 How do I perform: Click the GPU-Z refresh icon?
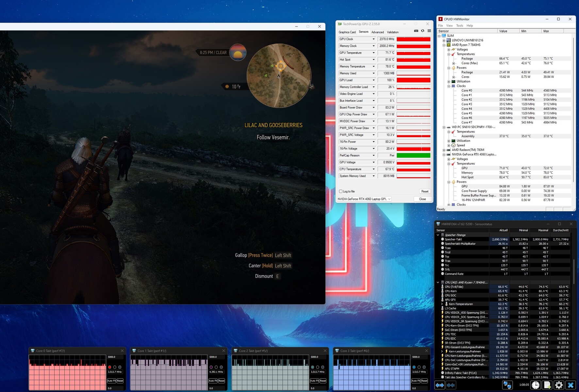422,31
